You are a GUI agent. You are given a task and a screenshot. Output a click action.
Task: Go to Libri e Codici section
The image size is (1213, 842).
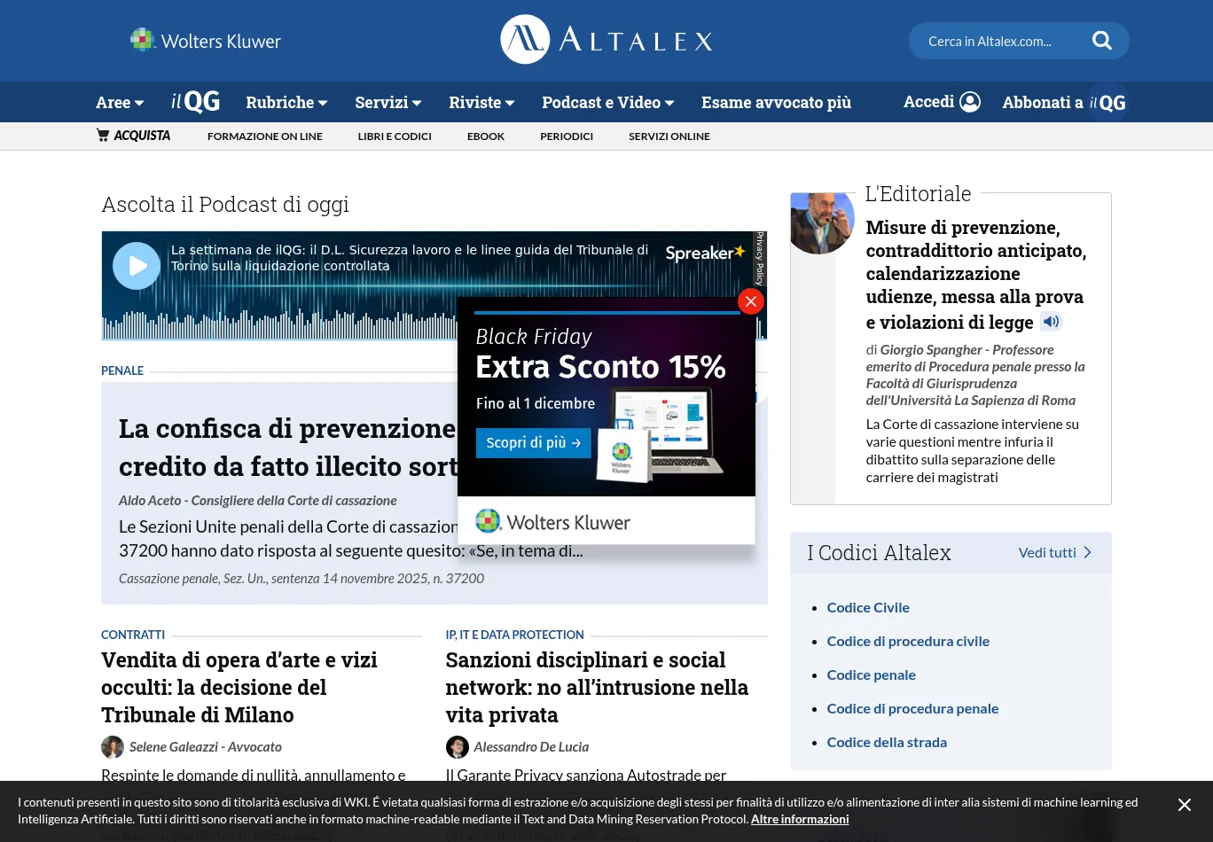click(x=395, y=136)
